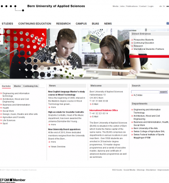The image size is (169, 183).
Task: Open the BUAS menu
Action: (x=95, y=24)
